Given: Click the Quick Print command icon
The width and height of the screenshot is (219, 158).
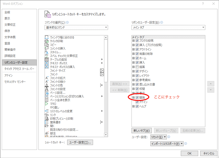Looking at the screenshot, I should [x=46, y=41].
